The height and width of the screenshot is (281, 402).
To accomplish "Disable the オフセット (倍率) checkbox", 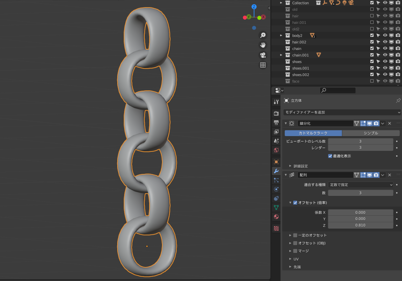I will (x=295, y=203).
